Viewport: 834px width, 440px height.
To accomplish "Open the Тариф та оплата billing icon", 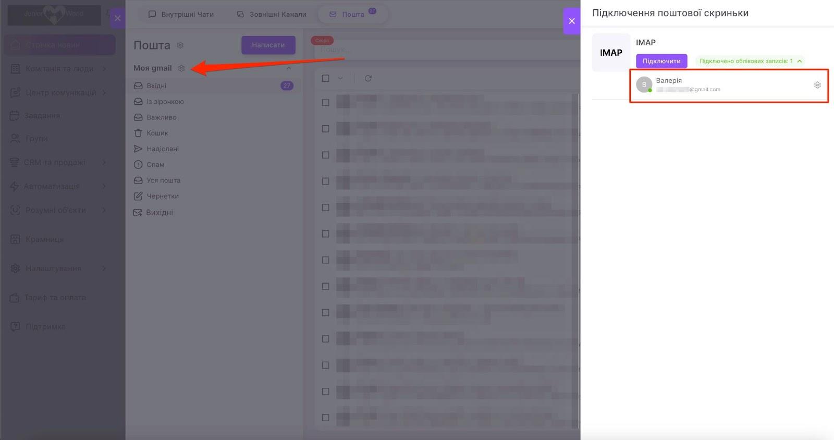I will [15, 298].
